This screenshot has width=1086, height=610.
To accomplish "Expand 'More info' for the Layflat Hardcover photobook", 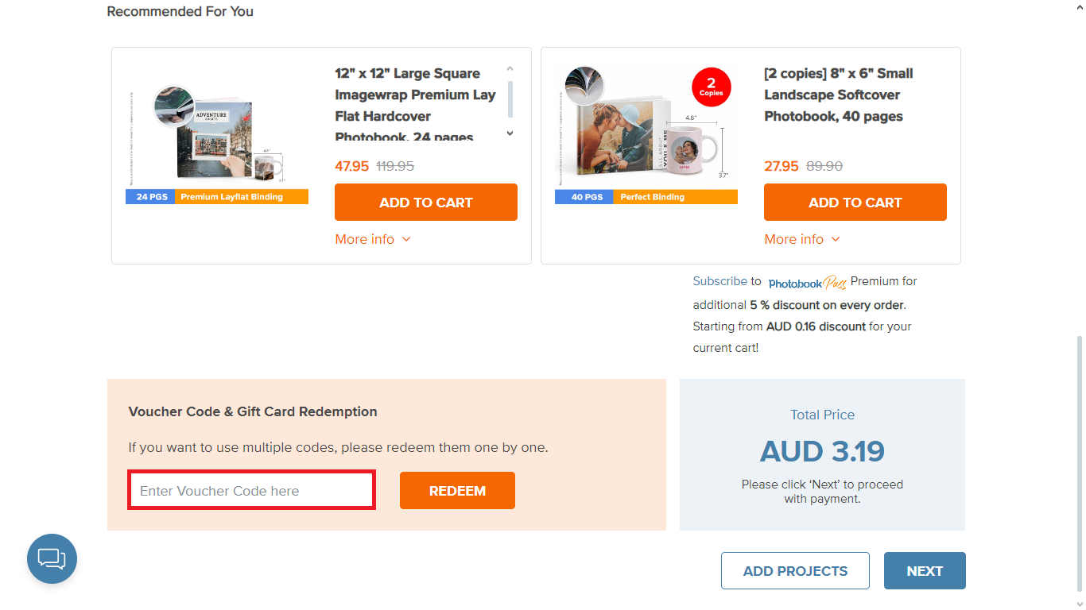I will point(373,239).
